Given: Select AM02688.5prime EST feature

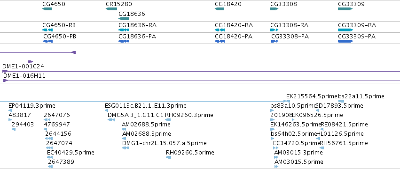Looking at the screenshot, I should [124, 129].
